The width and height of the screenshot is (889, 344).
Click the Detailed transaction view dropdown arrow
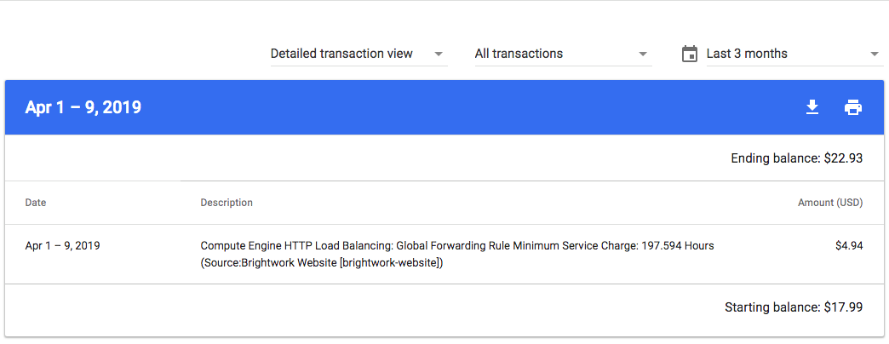(439, 54)
